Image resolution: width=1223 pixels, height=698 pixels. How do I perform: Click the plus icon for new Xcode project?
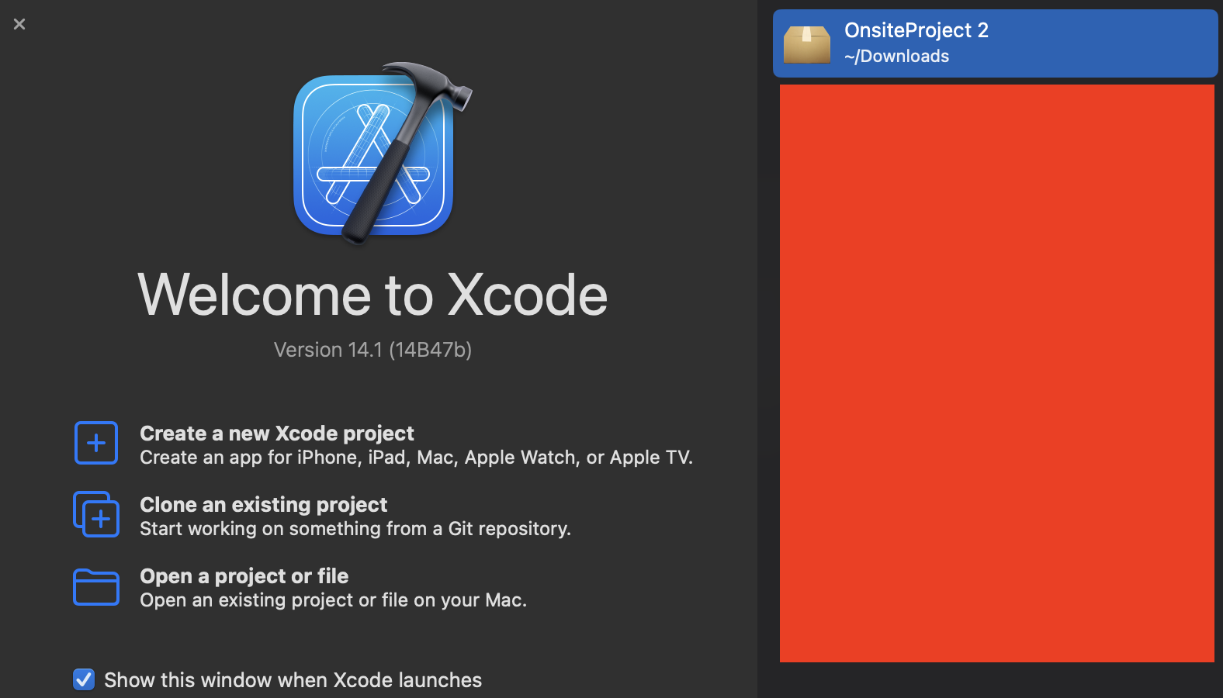[x=96, y=443]
